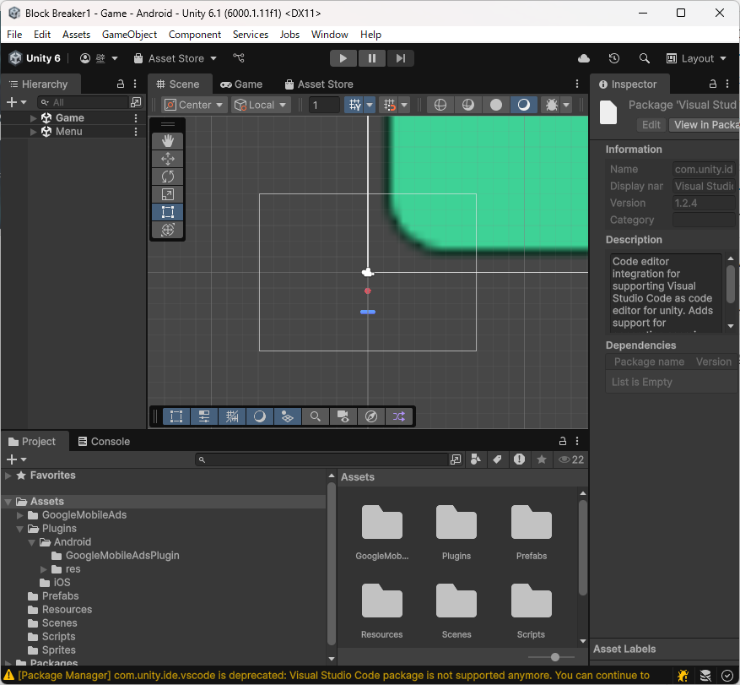Open the Asset Store dropdown in toolbar
The width and height of the screenshot is (740, 685).
tap(176, 58)
